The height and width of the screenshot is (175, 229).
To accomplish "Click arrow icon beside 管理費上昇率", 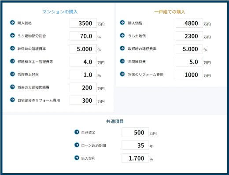I will [12, 74].
